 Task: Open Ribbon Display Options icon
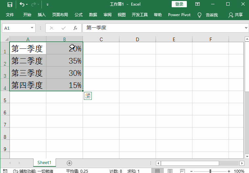point(197,4)
